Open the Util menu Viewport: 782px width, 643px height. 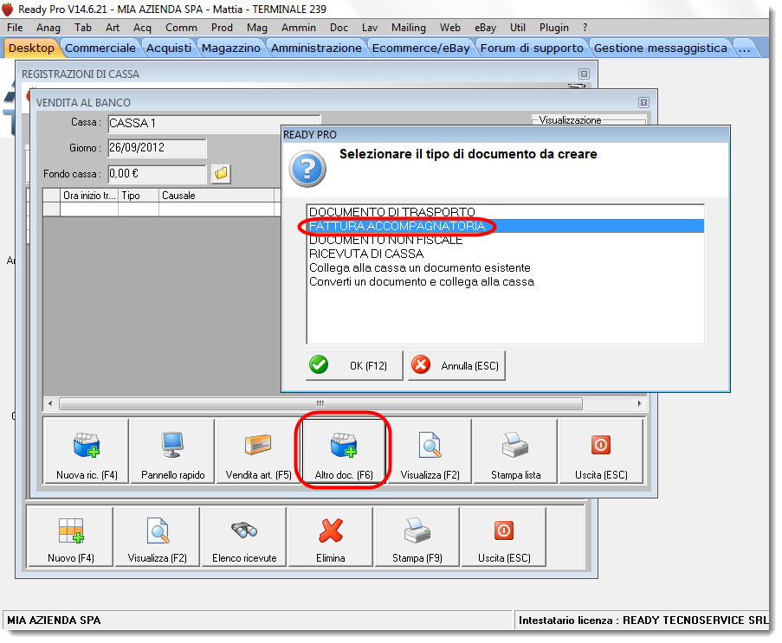coord(518,28)
